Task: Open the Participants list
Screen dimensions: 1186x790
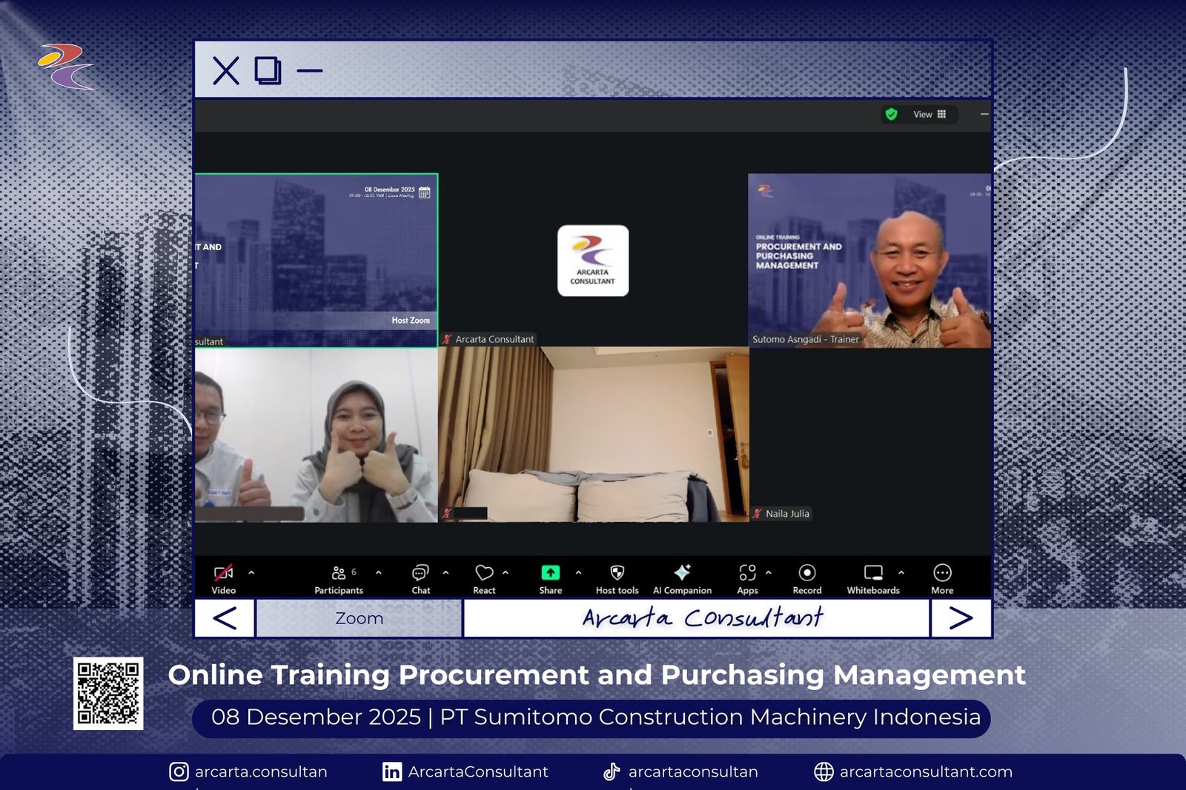Action: 339,574
